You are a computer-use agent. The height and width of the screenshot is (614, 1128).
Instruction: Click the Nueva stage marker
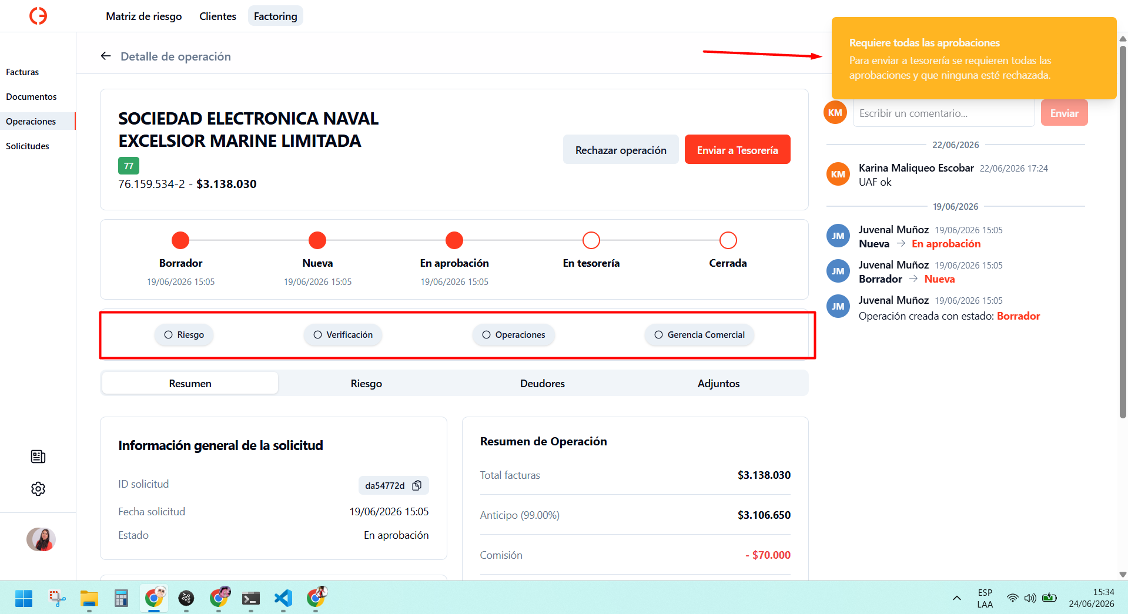click(x=317, y=240)
